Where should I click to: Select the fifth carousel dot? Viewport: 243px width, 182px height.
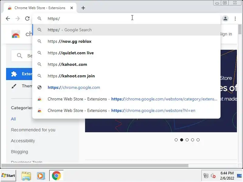pyautogui.click(x=198, y=140)
